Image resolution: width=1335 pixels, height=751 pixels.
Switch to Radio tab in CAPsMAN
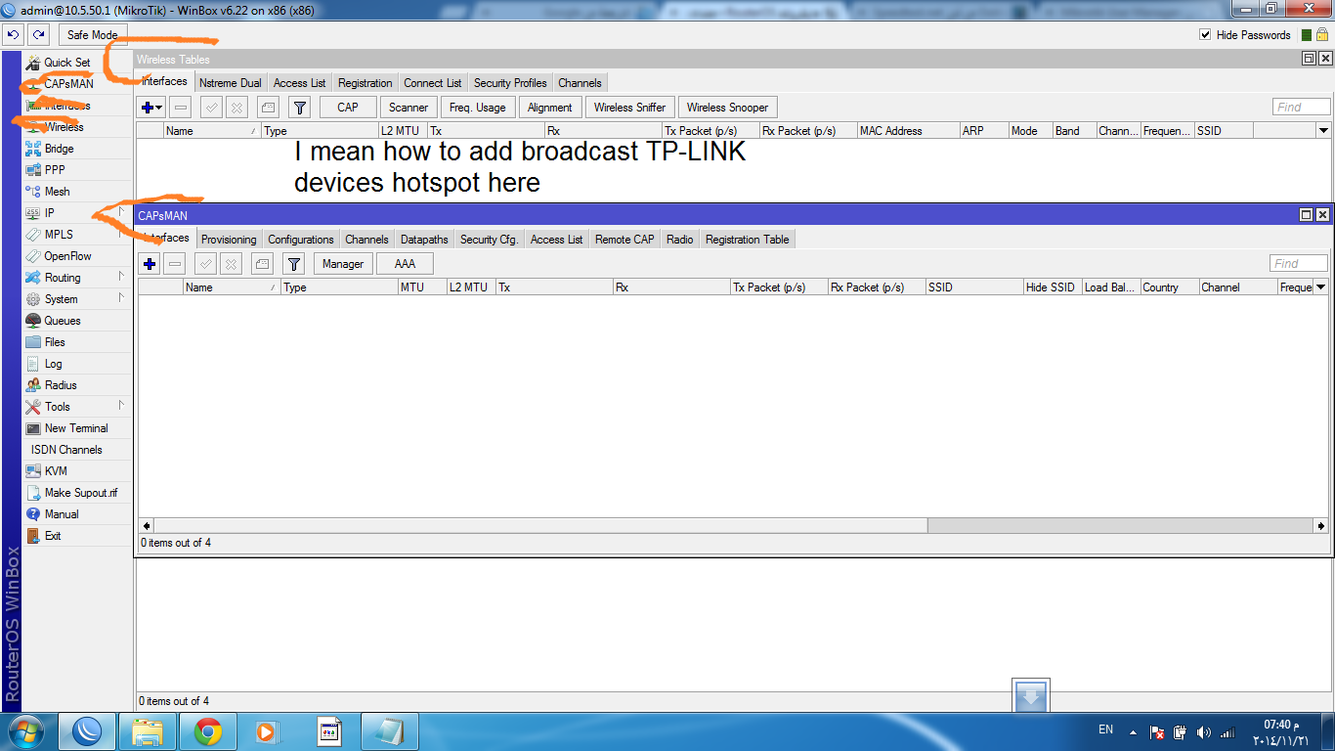pos(680,240)
